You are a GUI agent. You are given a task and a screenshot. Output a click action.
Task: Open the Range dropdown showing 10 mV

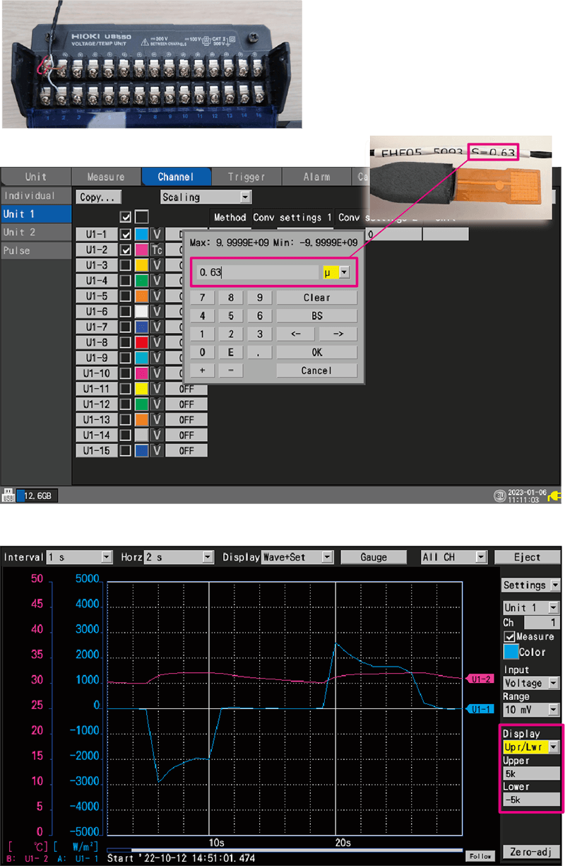coord(531,709)
